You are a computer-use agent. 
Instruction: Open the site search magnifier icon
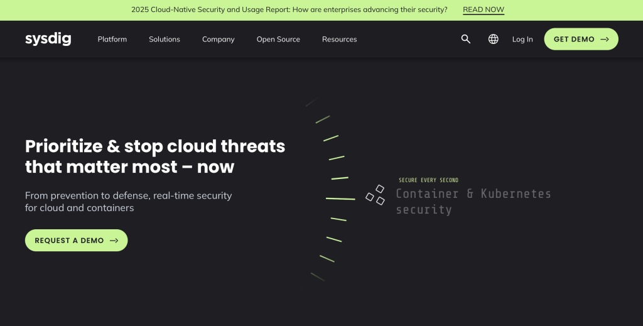pyautogui.click(x=465, y=39)
